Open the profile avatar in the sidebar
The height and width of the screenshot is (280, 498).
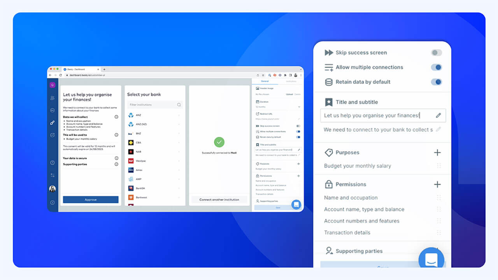pyautogui.click(x=52, y=189)
